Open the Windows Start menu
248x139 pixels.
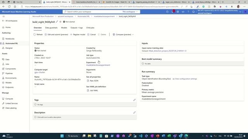(x=62, y=136)
